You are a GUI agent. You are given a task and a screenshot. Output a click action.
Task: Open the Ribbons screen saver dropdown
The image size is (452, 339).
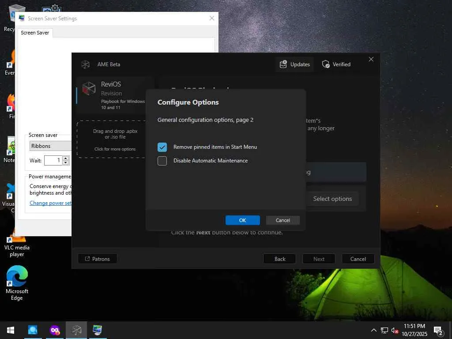50,146
